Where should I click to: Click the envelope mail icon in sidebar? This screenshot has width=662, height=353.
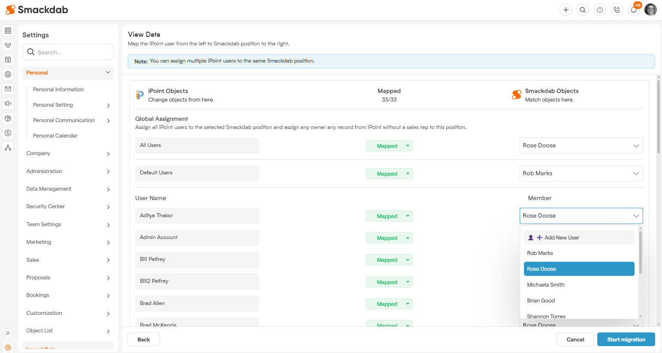8,89
